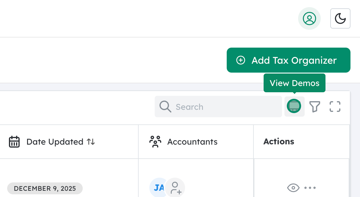
Task: Select the search magnifier icon
Action: pyautogui.click(x=165, y=106)
